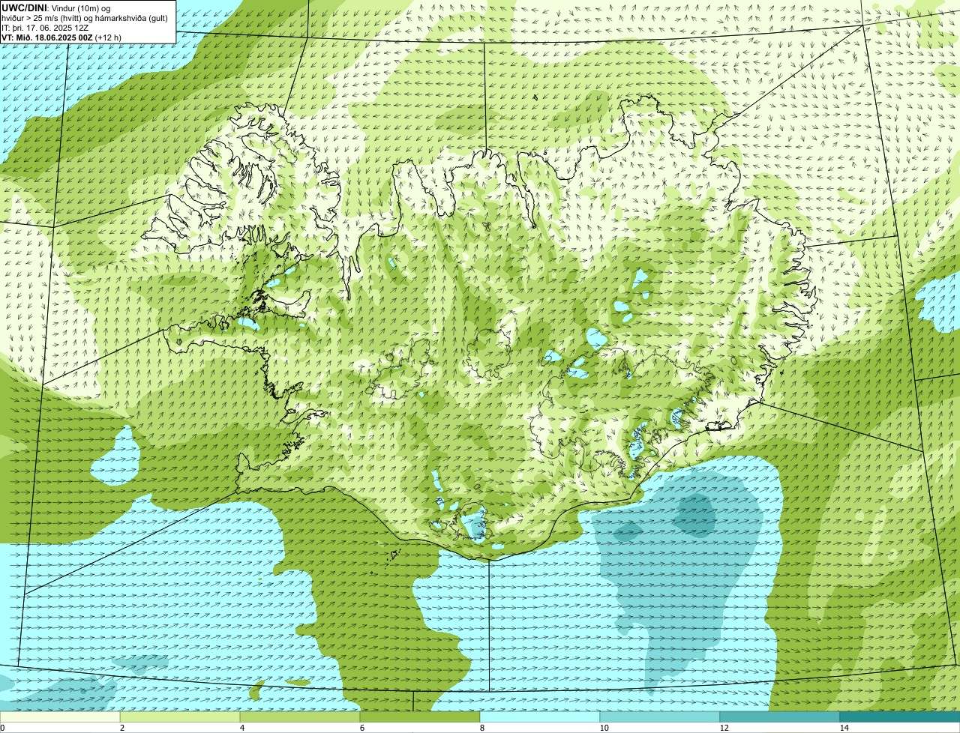Screen dimensions: 960x733
Task: Click the '2' label on the color scale
Action: pos(122,728)
